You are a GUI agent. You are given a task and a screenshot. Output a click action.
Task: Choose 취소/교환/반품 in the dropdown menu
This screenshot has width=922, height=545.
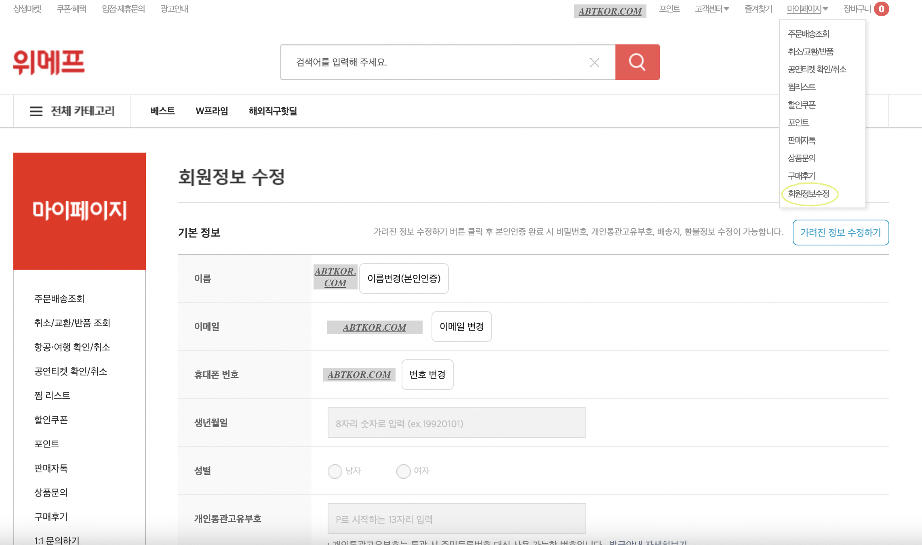tap(810, 52)
